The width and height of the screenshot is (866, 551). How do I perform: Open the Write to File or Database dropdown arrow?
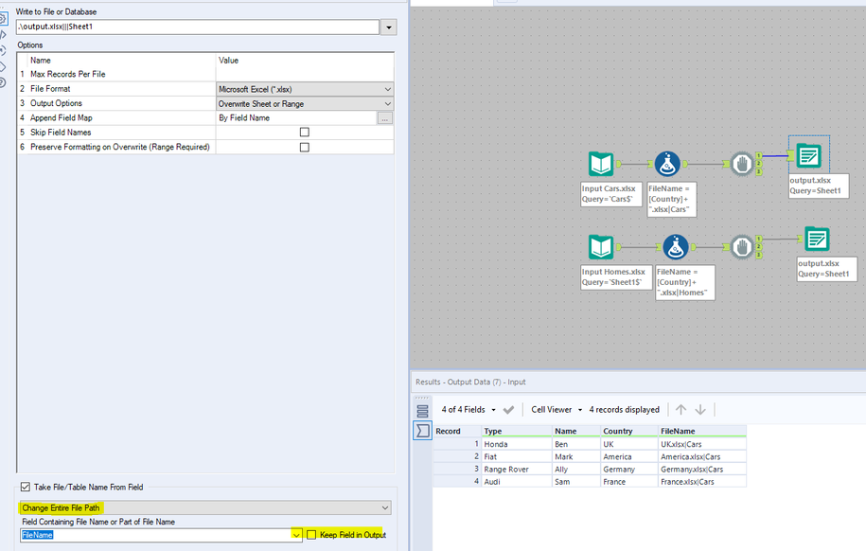click(389, 27)
